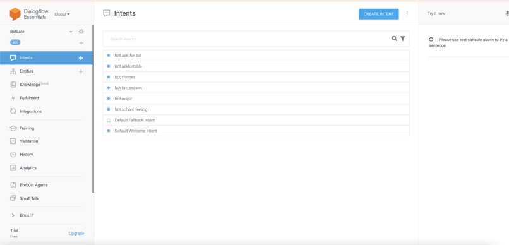
Task: Open the bot.askfortable intent
Action: point(256,66)
